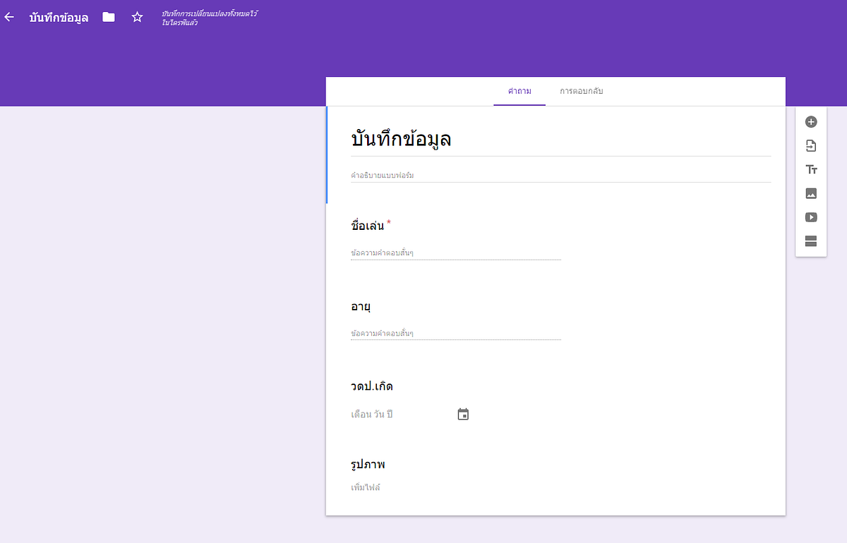Insert an image via the image icon
The width and height of the screenshot is (847, 543).
click(x=810, y=193)
